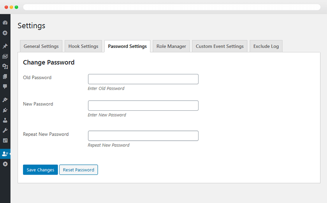
Task: Open the Dashboard icon in sidebar
Action: (5, 23)
